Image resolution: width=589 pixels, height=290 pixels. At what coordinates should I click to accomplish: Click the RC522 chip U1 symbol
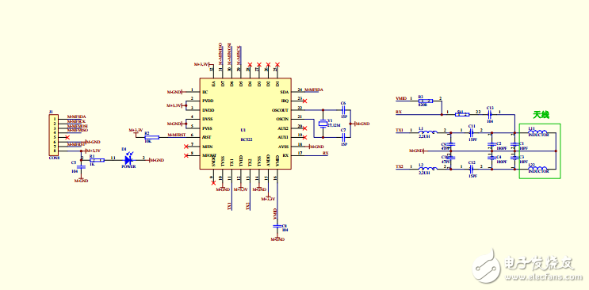pos(245,124)
